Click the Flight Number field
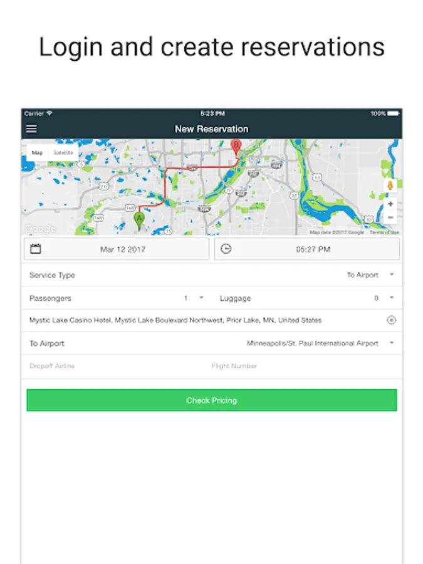Viewport: 423px width, 564px height. point(306,366)
